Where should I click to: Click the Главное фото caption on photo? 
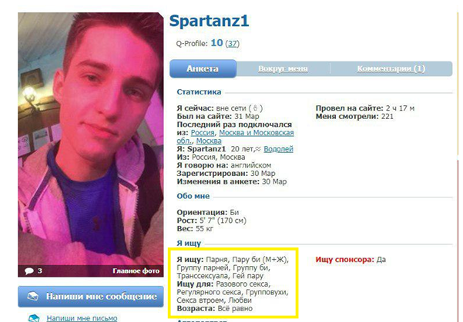[136, 271]
